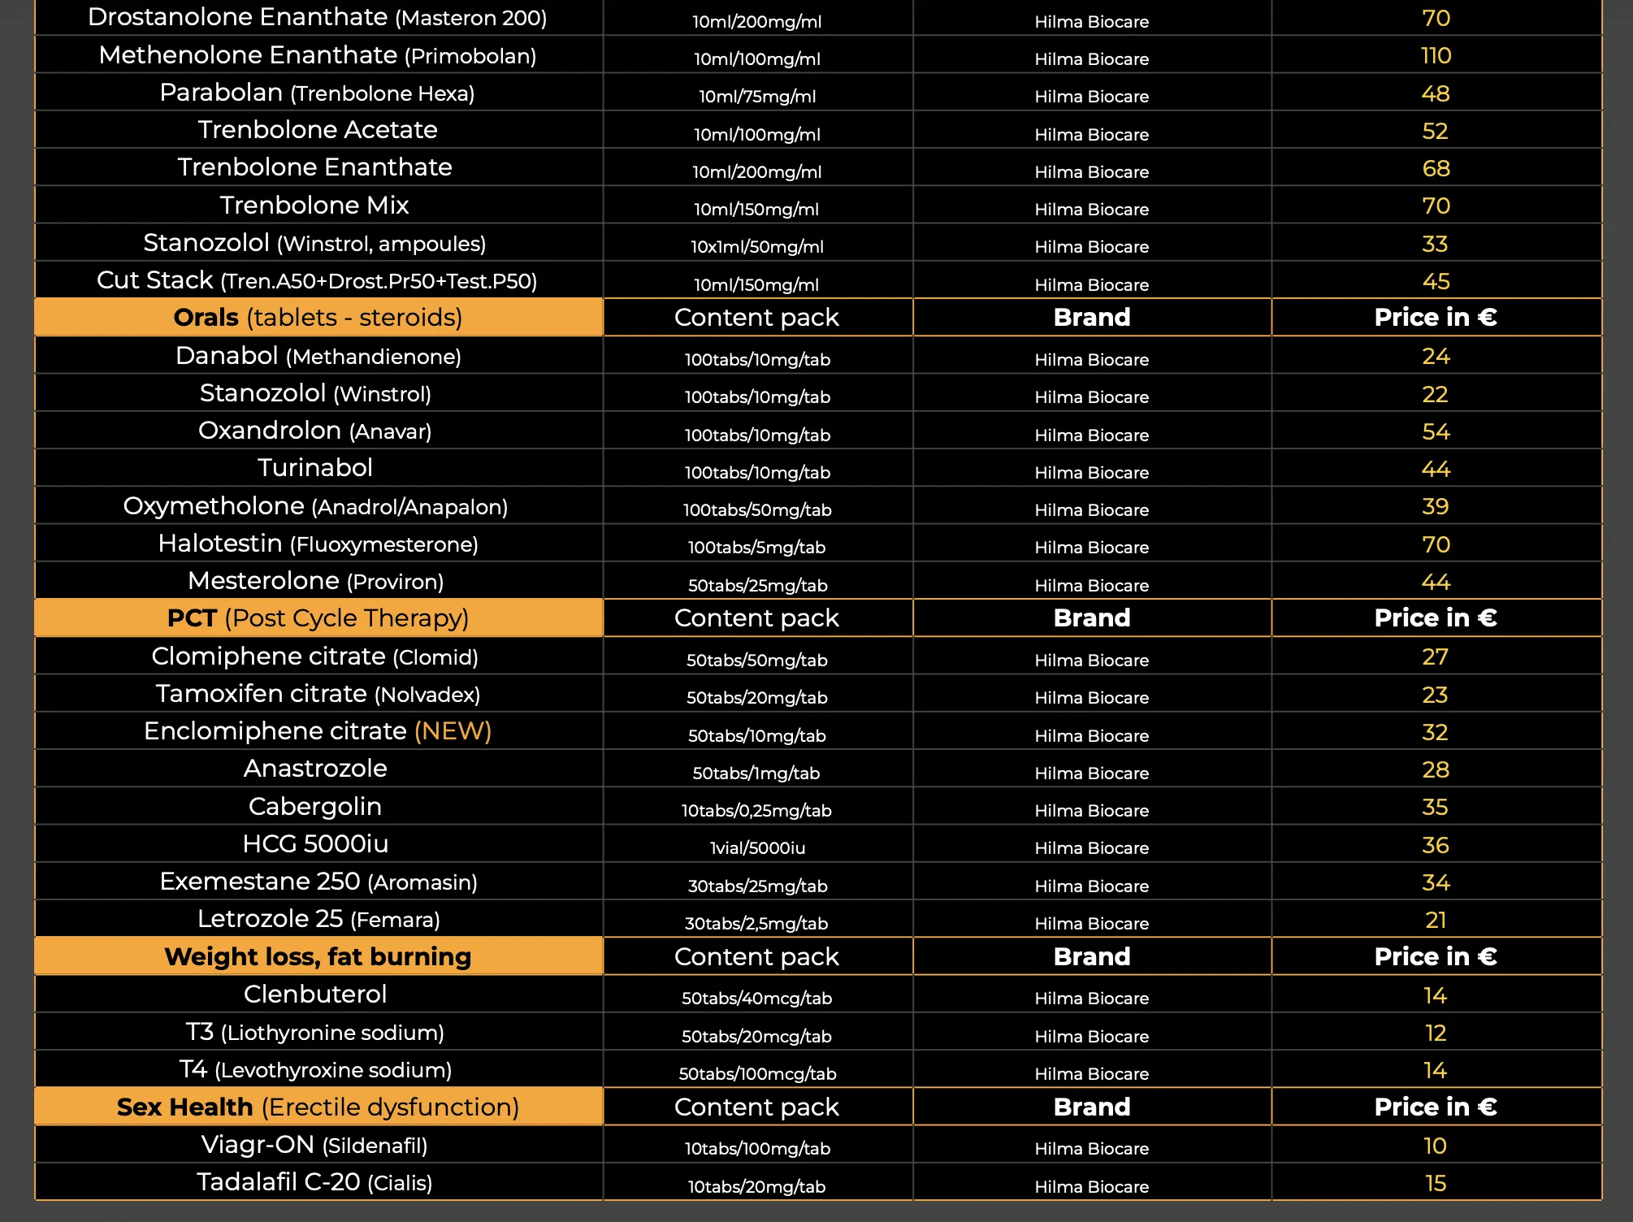Click the 'T4 (Levothyroxine sodium)' product name
This screenshot has width=1633, height=1222.
(x=315, y=1070)
